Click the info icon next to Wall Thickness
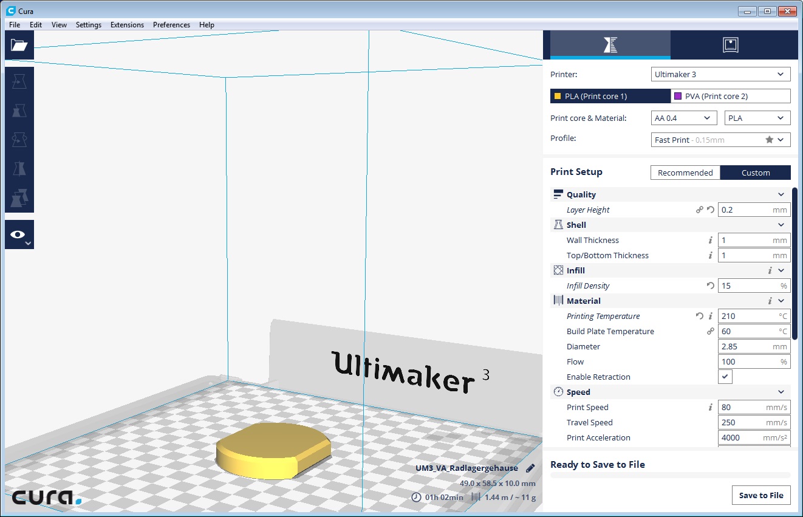 (x=710, y=240)
